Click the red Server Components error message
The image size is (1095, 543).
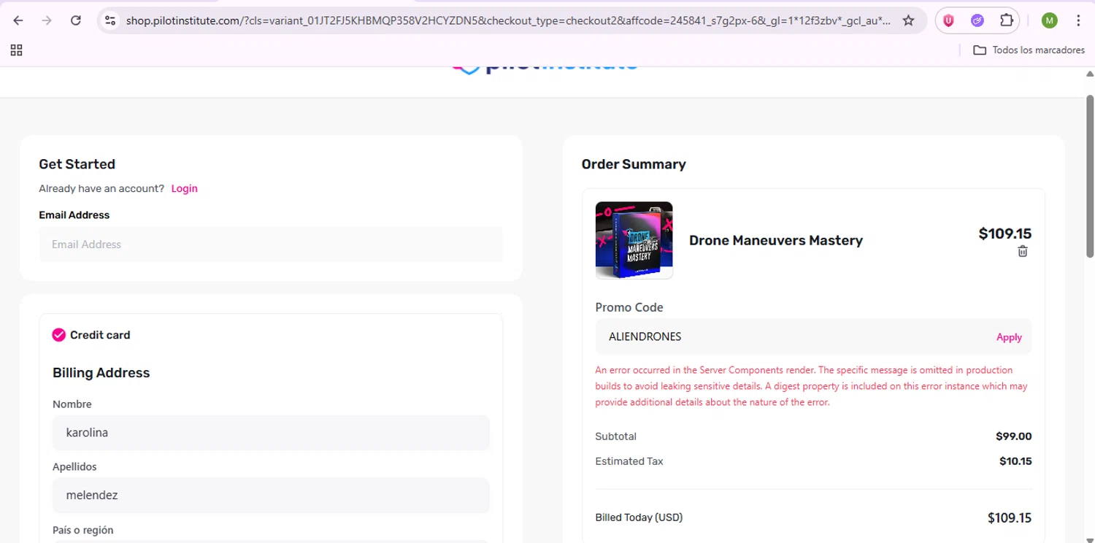click(811, 386)
